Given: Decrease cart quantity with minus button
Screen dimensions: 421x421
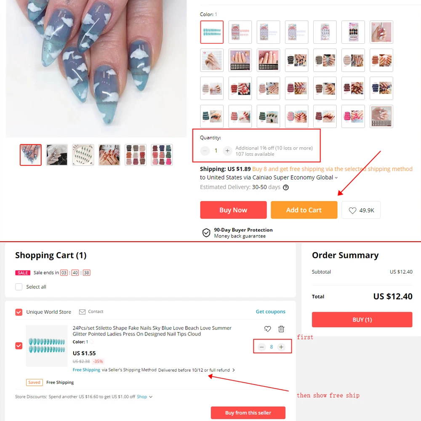Looking at the screenshot, I should coord(261,347).
